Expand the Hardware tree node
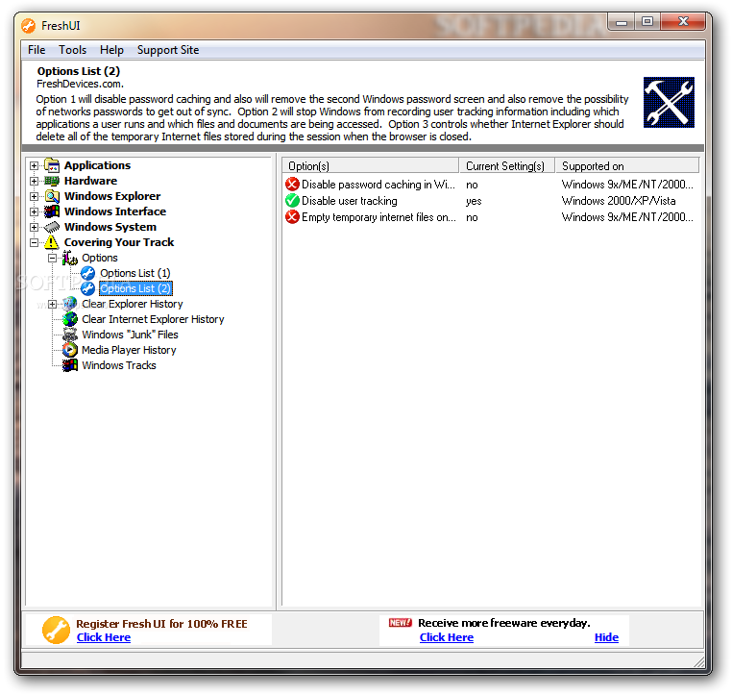The image size is (732, 695). coord(34,182)
